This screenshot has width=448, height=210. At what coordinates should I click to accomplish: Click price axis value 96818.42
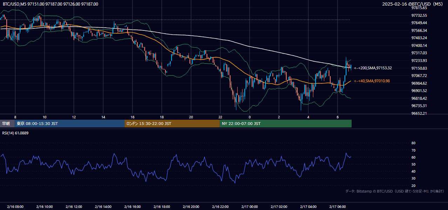coord(419,98)
